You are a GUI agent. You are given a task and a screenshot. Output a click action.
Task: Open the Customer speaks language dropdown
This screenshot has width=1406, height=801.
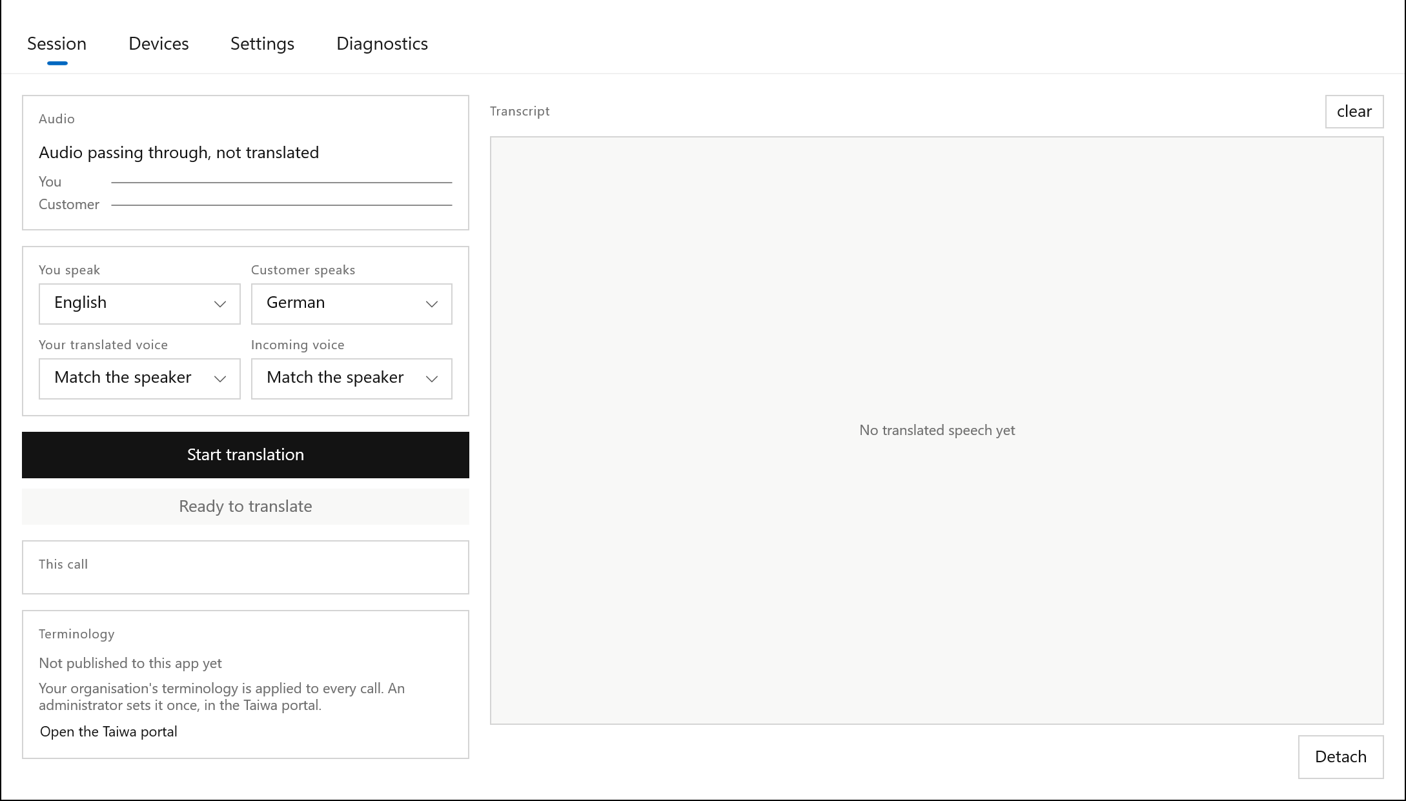coord(352,304)
